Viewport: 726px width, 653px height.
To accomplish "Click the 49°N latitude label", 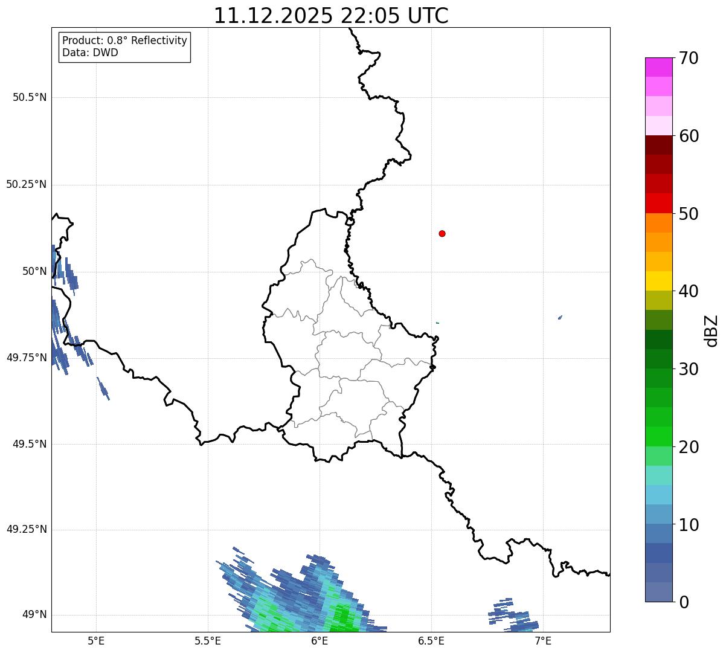I will pyautogui.click(x=34, y=615).
